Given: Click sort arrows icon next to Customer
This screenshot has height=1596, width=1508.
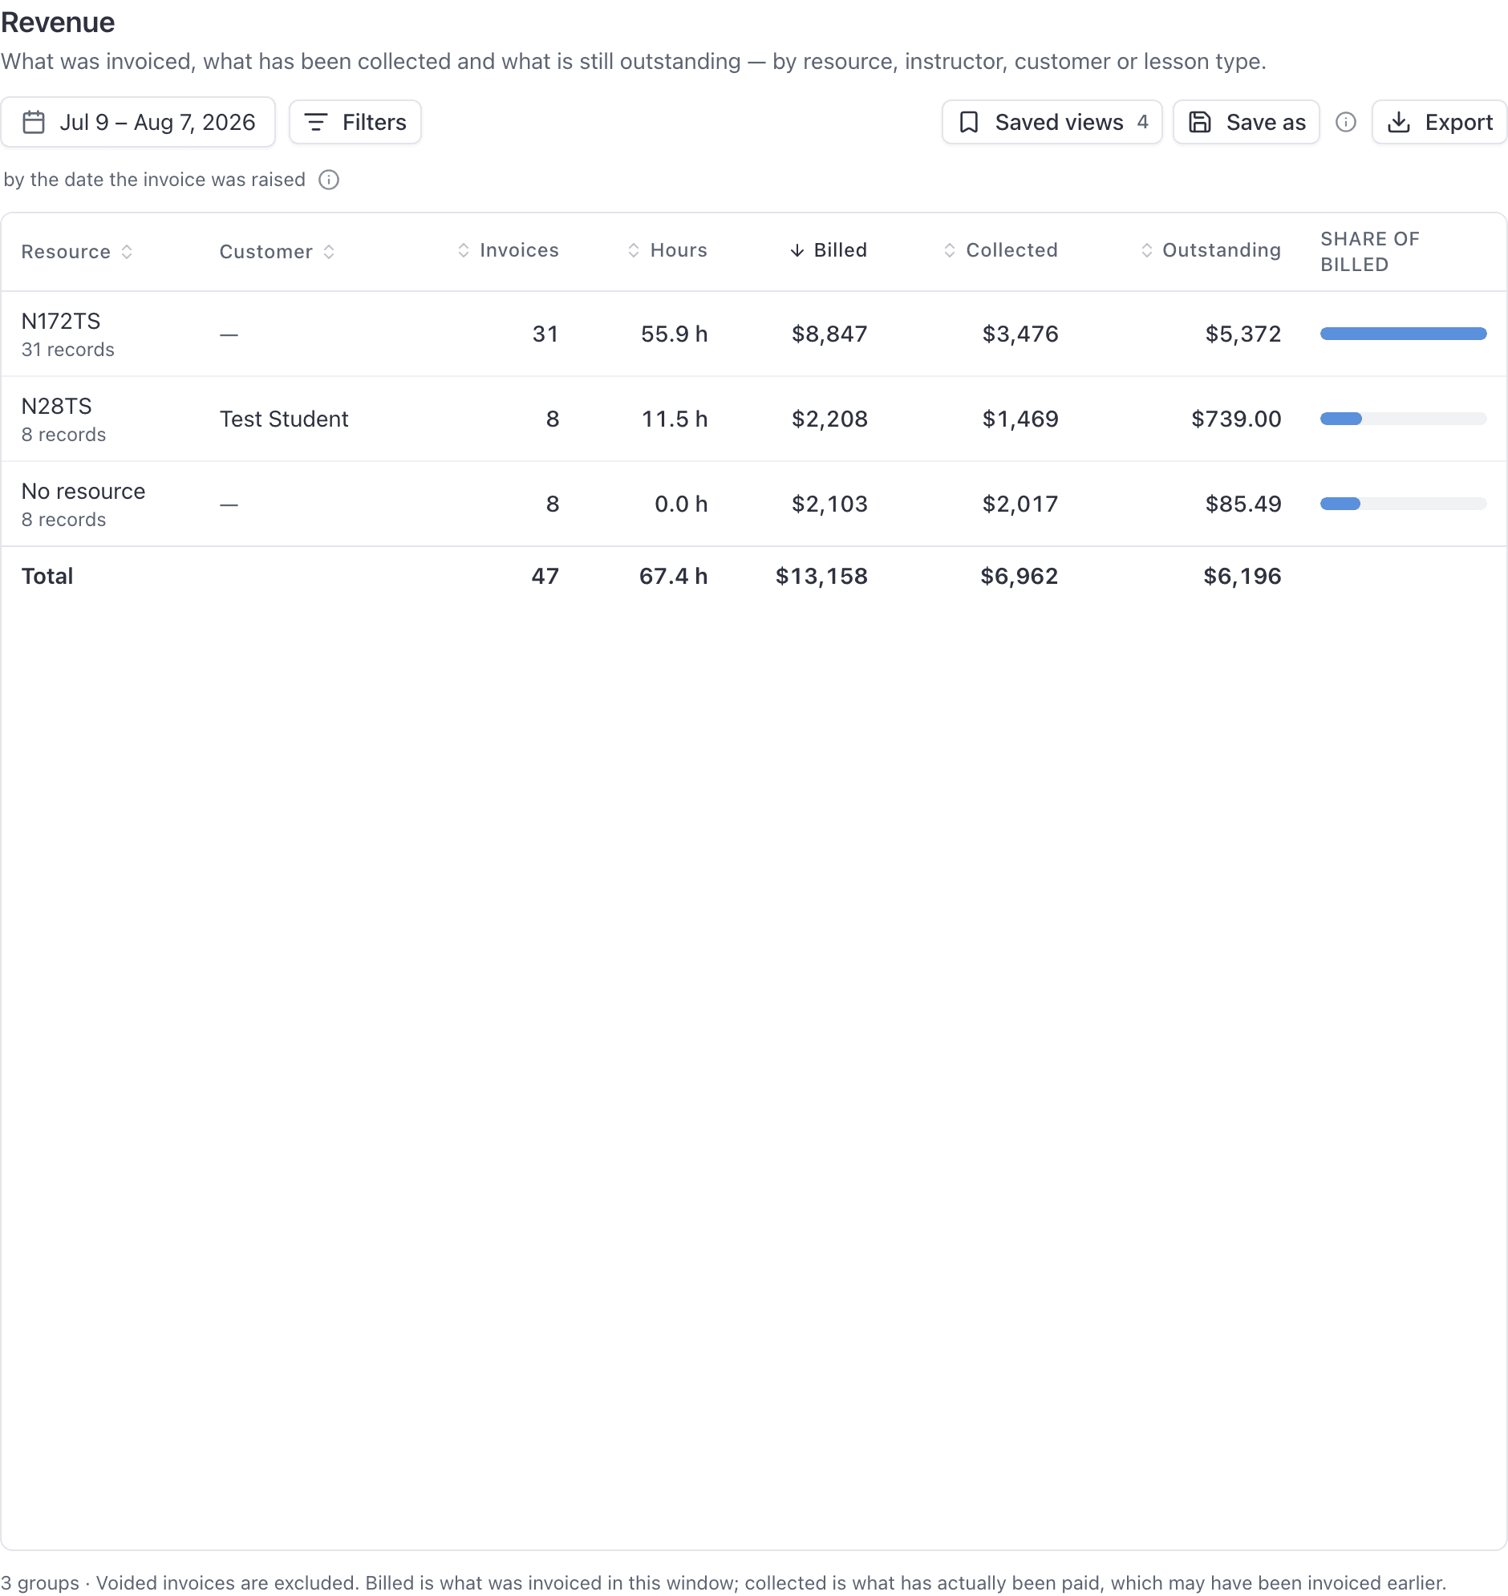Looking at the screenshot, I should (x=329, y=252).
